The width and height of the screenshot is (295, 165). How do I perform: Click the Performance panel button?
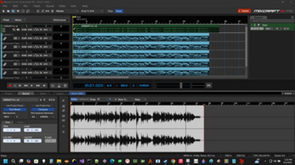coord(60,20)
